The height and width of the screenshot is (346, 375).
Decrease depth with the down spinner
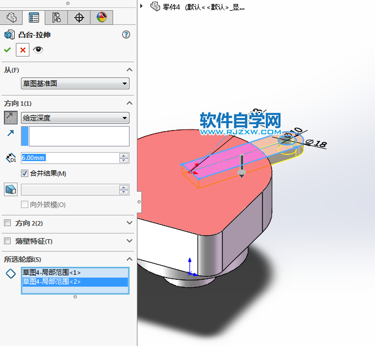click(x=124, y=161)
